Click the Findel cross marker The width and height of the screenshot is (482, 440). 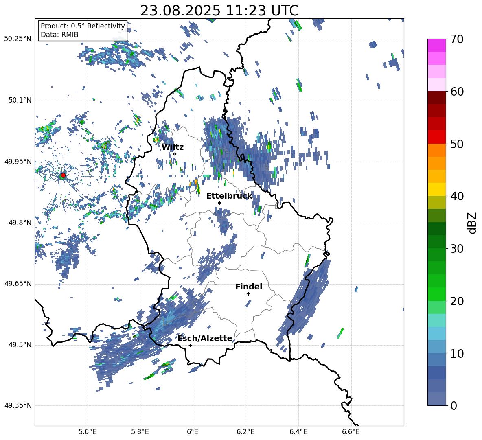tap(248, 294)
